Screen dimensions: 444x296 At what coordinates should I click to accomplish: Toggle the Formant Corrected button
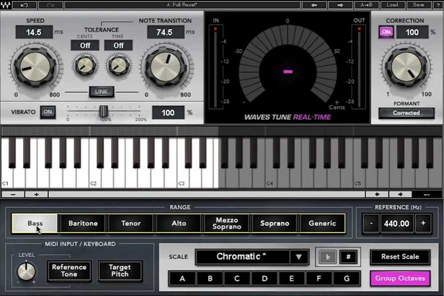pos(407,113)
